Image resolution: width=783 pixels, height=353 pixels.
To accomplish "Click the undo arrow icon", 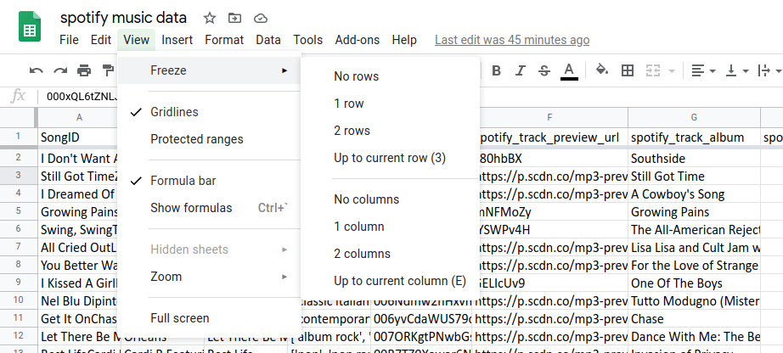I will point(36,70).
